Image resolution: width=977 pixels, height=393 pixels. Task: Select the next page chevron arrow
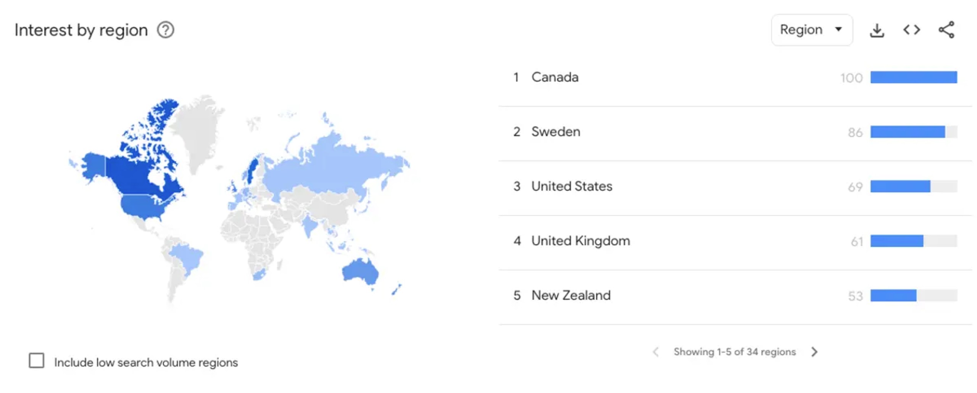pos(815,352)
